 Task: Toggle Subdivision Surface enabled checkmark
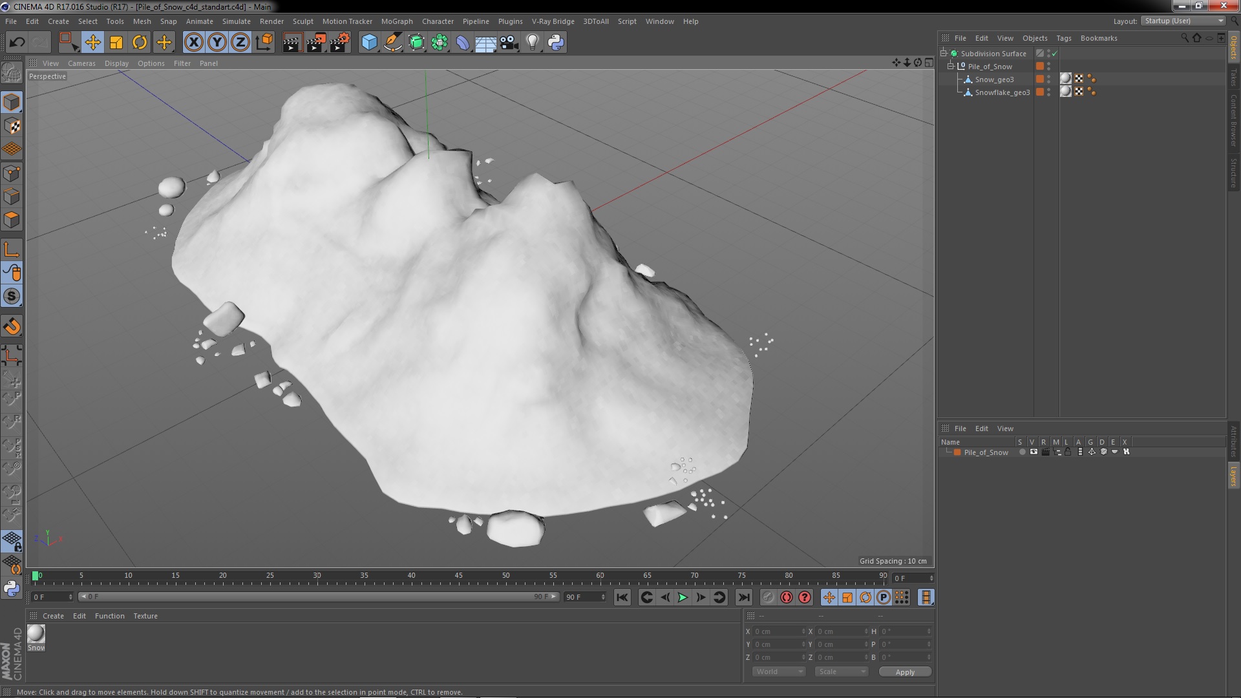click(x=1055, y=54)
